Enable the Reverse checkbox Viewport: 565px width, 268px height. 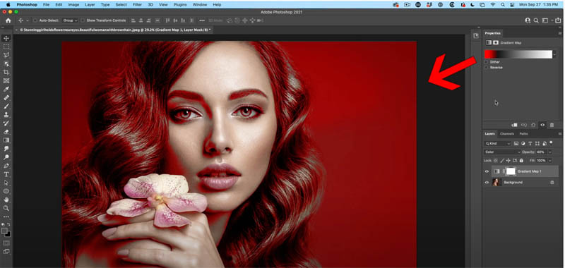coord(487,68)
